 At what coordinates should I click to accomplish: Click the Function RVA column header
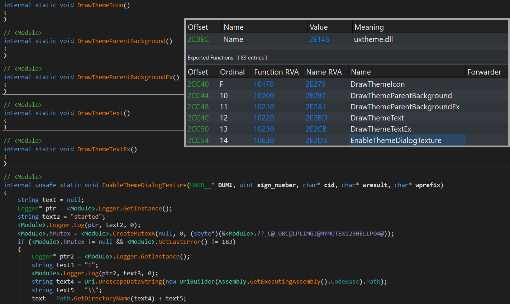click(276, 72)
